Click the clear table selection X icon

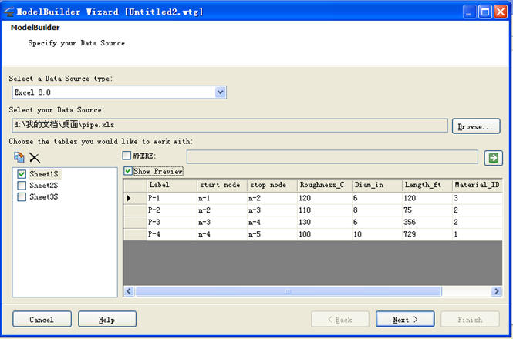click(35, 157)
